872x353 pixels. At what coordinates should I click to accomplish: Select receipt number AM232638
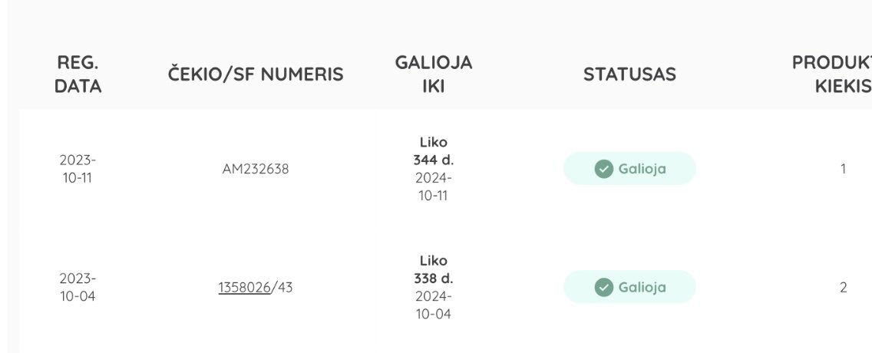coord(256,169)
